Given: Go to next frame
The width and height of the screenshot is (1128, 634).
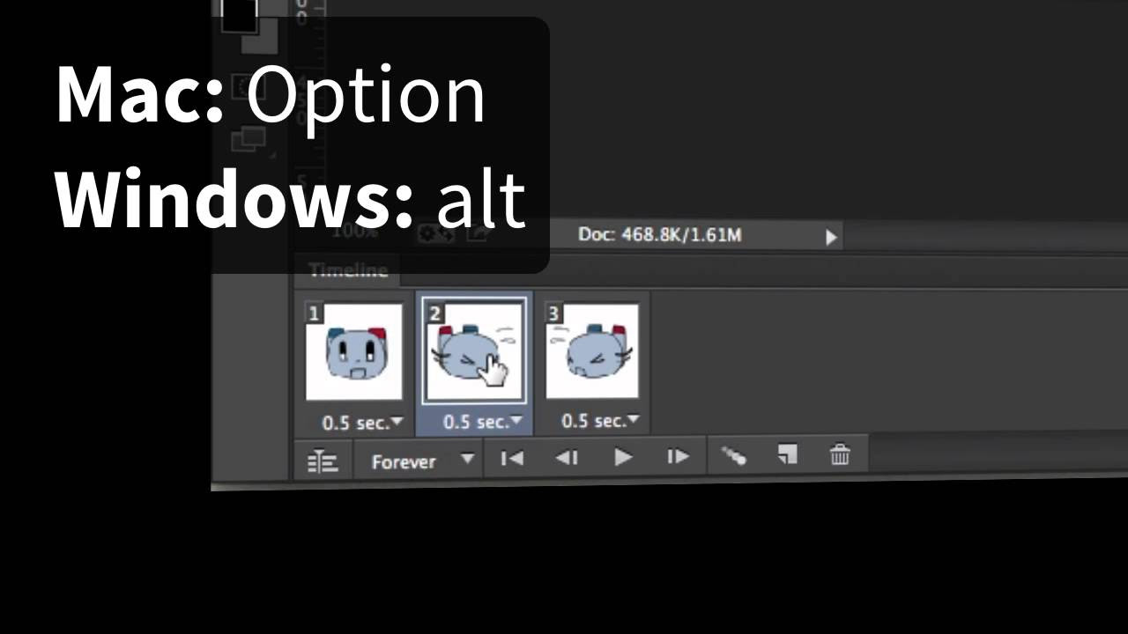Looking at the screenshot, I should (x=678, y=457).
